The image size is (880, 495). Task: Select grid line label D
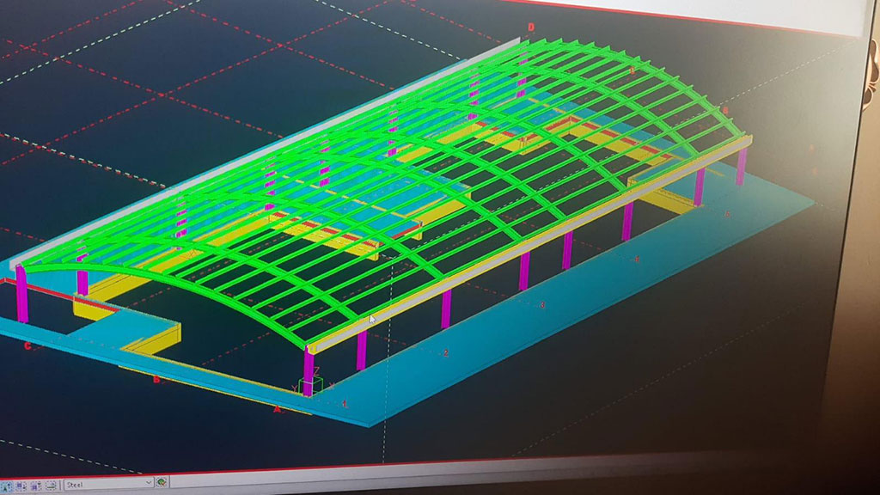pyautogui.click(x=531, y=27)
